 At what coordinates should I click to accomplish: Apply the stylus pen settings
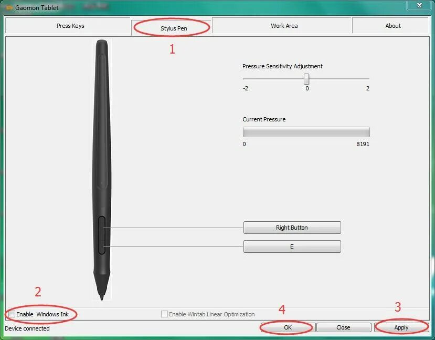(401, 327)
